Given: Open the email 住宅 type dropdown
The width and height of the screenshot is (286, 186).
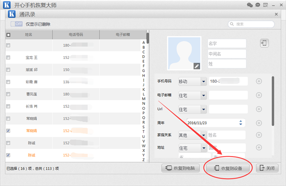Looking at the screenshot, I should click(x=204, y=95).
